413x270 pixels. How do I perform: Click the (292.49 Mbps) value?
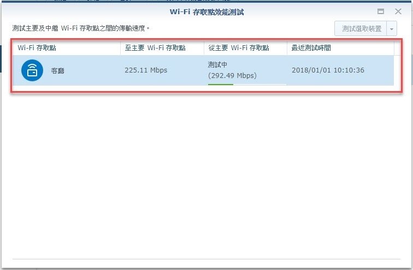click(232, 76)
